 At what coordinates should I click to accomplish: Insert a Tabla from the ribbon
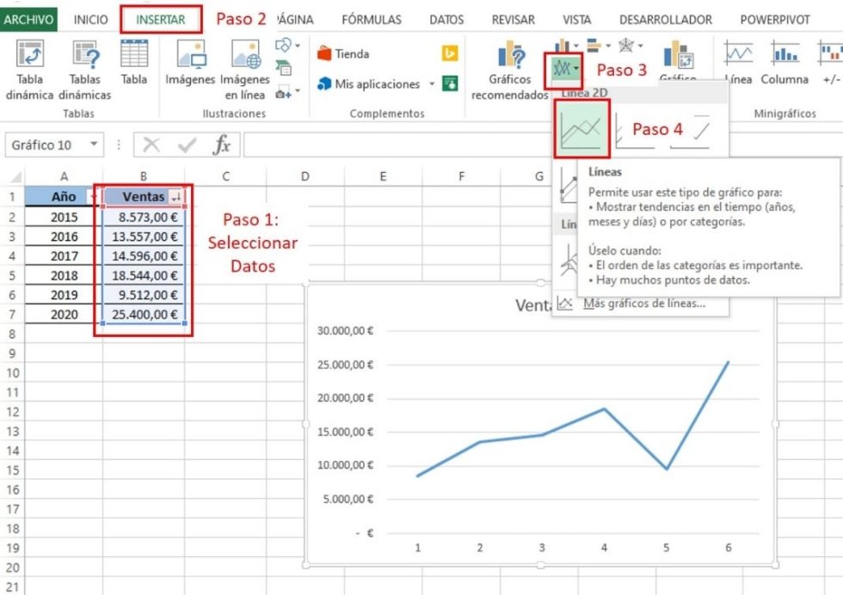[x=134, y=54]
